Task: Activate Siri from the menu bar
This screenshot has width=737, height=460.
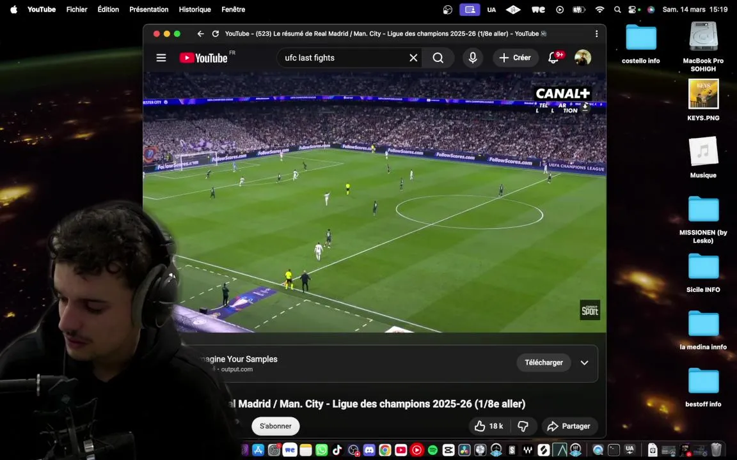Action: [651, 10]
